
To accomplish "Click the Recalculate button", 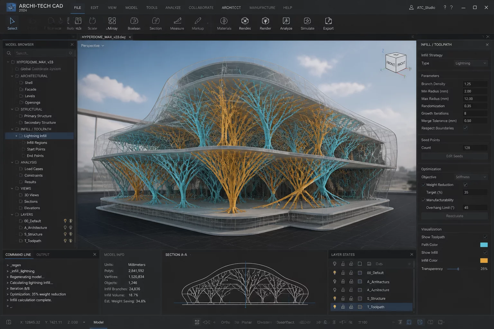I will pyautogui.click(x=454, y=216).
